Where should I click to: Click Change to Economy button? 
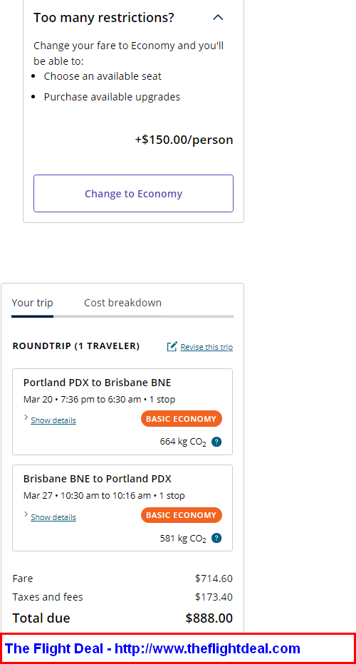(133, 194)
